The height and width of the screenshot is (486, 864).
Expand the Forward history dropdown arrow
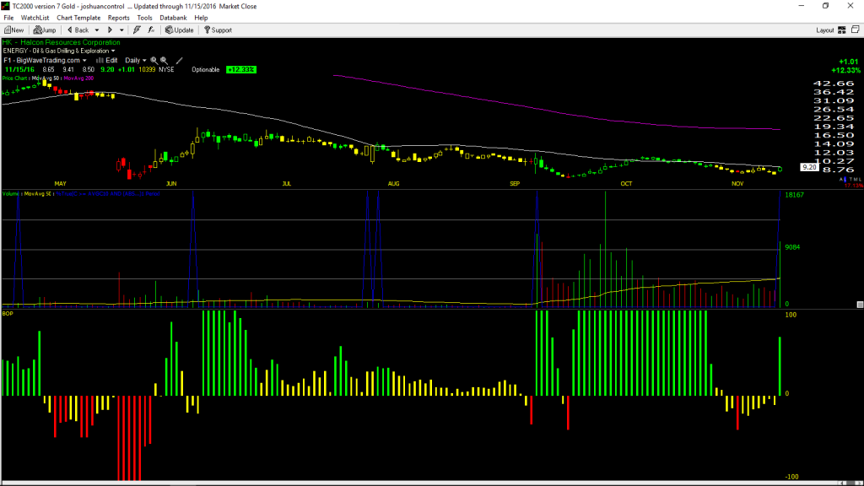(121, 30)
